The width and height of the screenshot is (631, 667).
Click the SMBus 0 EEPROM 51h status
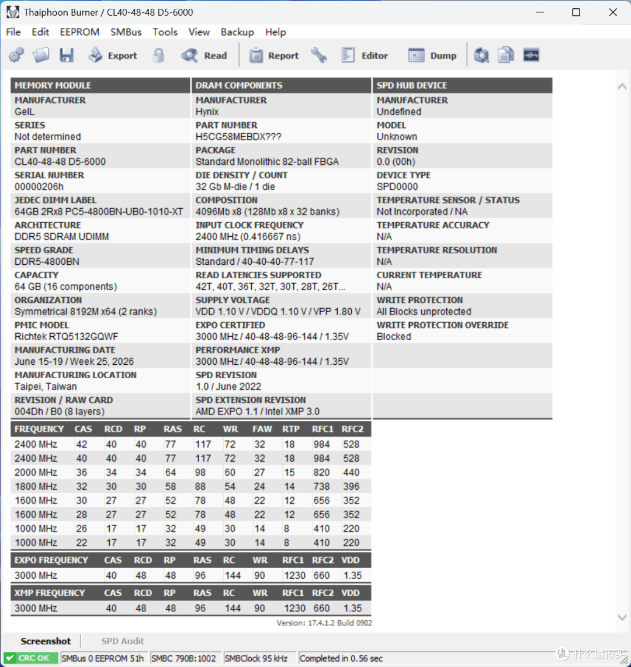(x=103, y=658)
